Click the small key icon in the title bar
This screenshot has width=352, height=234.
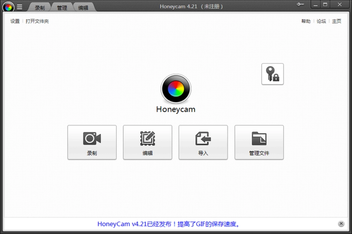tap(300, 5)
